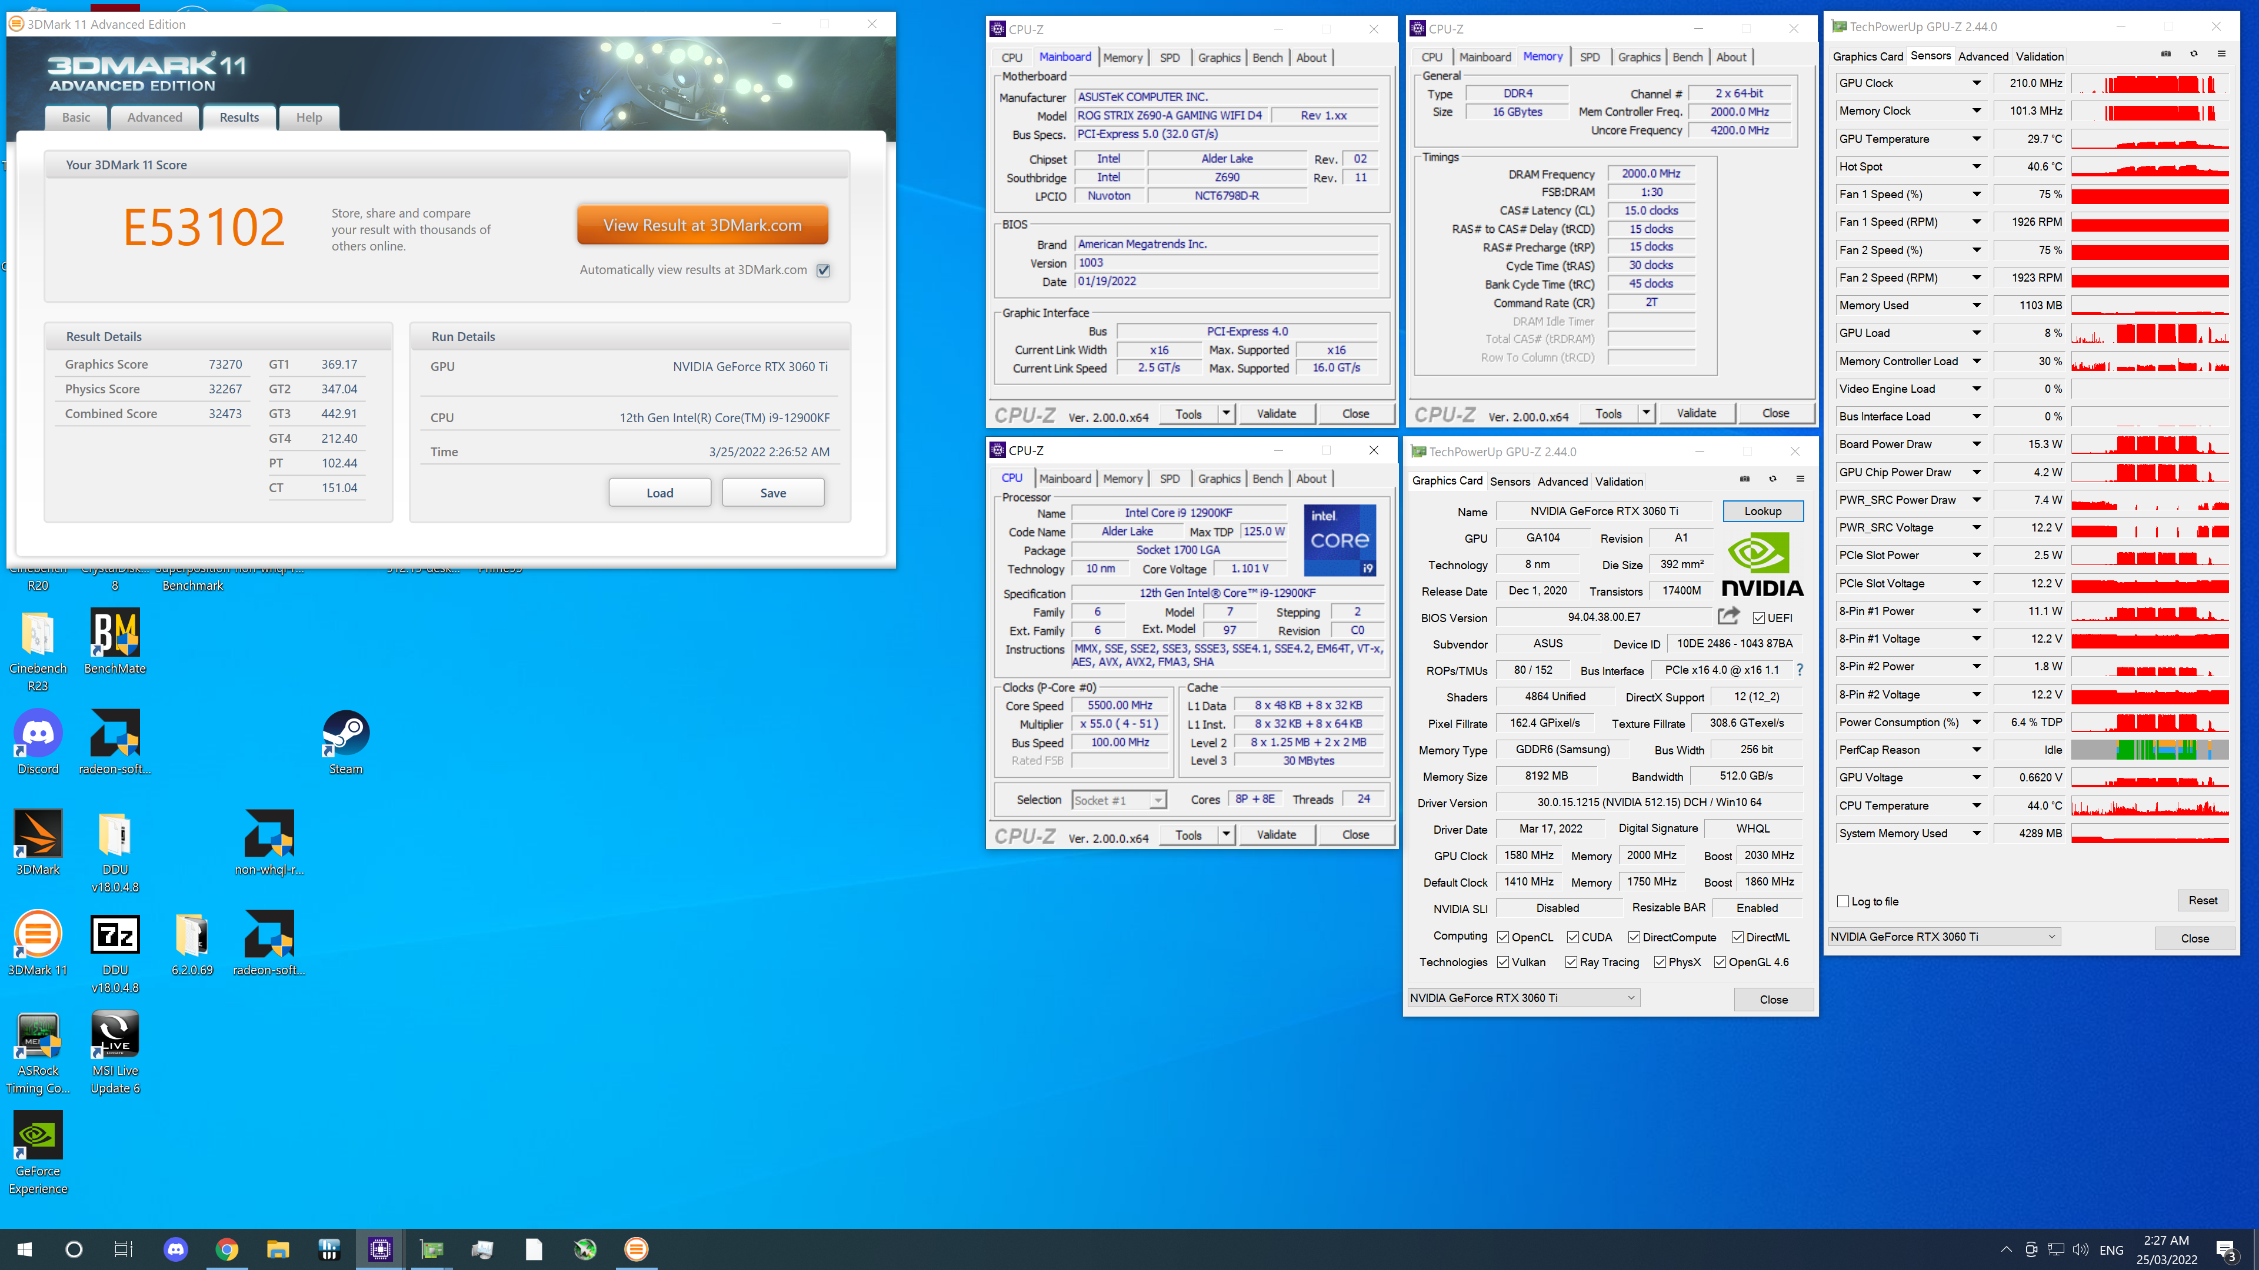Click the BIOS Version field in GPU-Z
The image size is (2259, 1270).
tap(1604, 618)
